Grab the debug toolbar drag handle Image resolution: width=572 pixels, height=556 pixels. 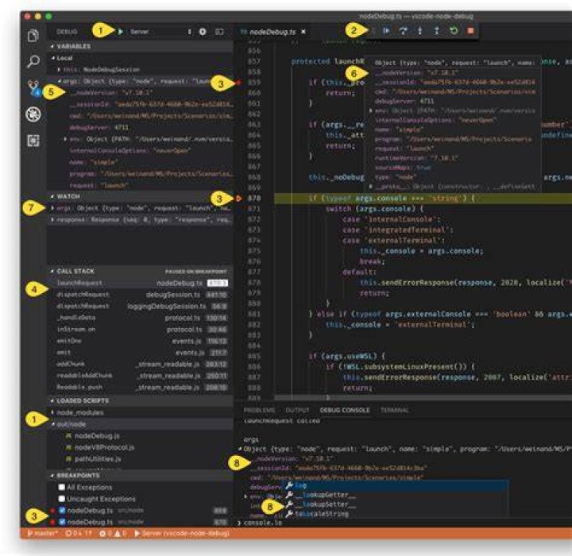(x=373, y=31)
